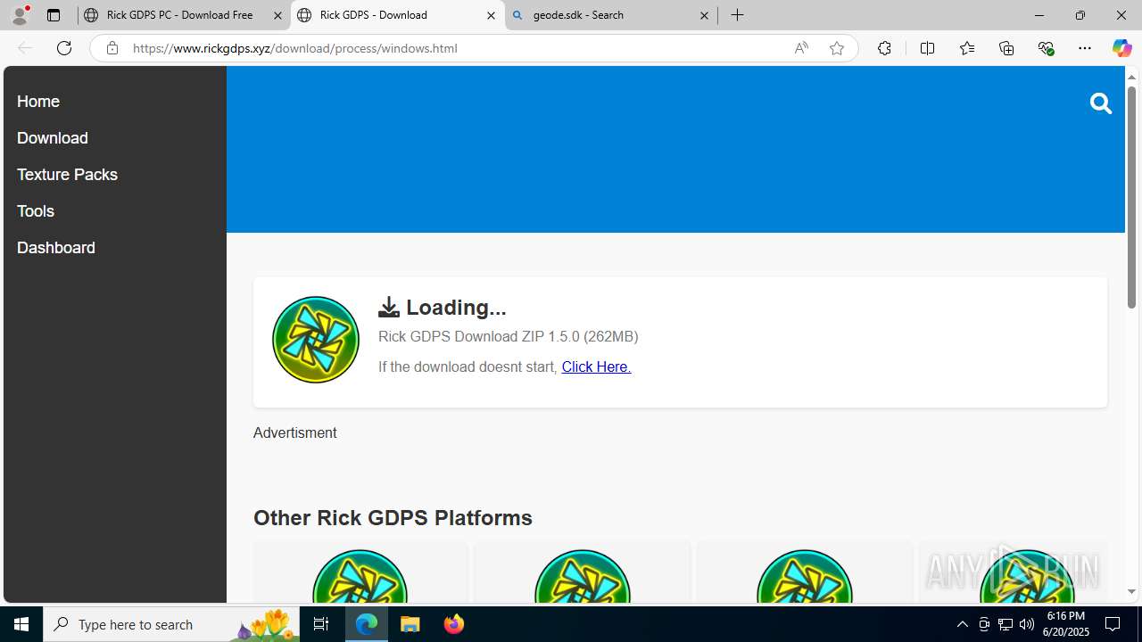Viewport: 1142px width, 642px height.
Task: Click the download tray icon next to Loading
Action: click(x=389, y=307)
